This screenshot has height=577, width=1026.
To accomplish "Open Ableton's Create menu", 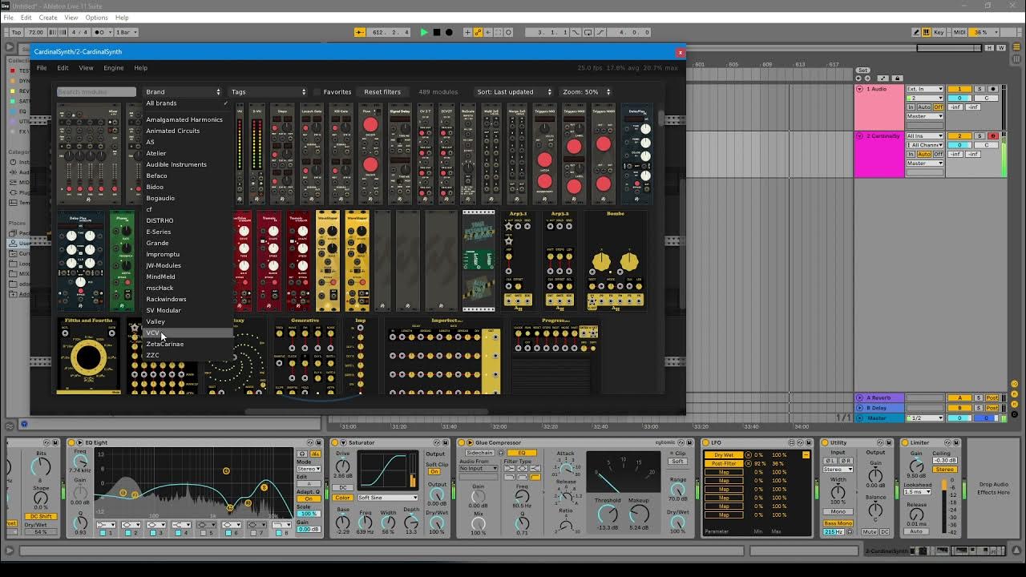I will 48,18.
